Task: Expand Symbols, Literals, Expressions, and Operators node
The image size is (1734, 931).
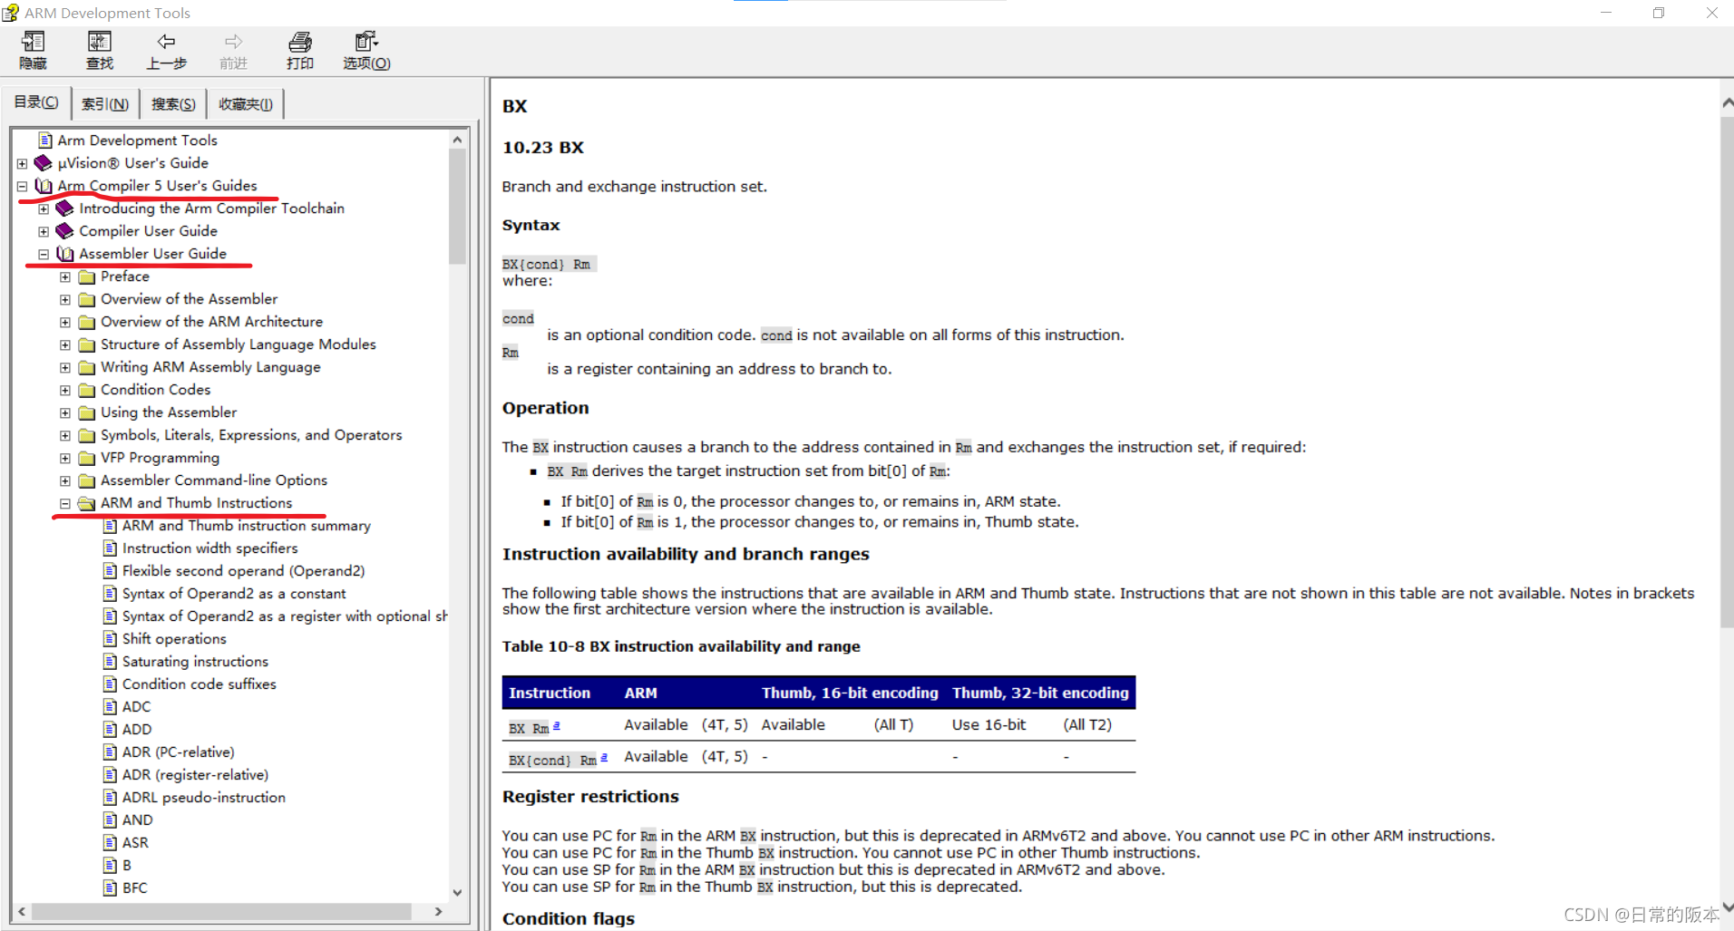Action: pos(65,436)
